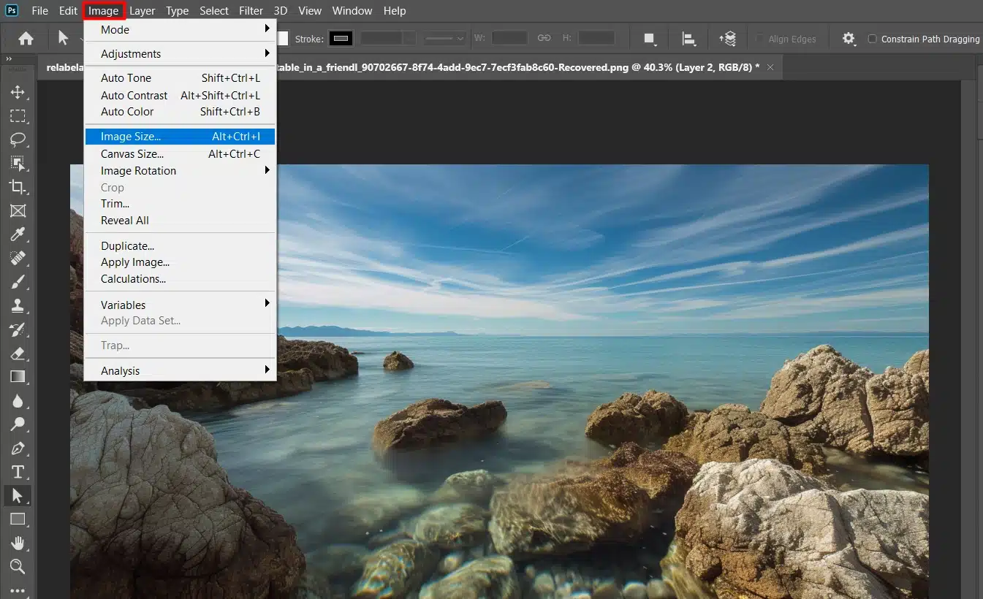Click the link width and height icon
This screenshot has width=983, height=599.
544,38
